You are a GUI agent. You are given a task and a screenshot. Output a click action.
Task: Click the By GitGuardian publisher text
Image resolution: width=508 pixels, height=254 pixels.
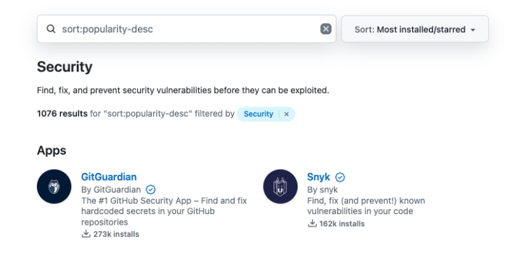pos(111,189)
